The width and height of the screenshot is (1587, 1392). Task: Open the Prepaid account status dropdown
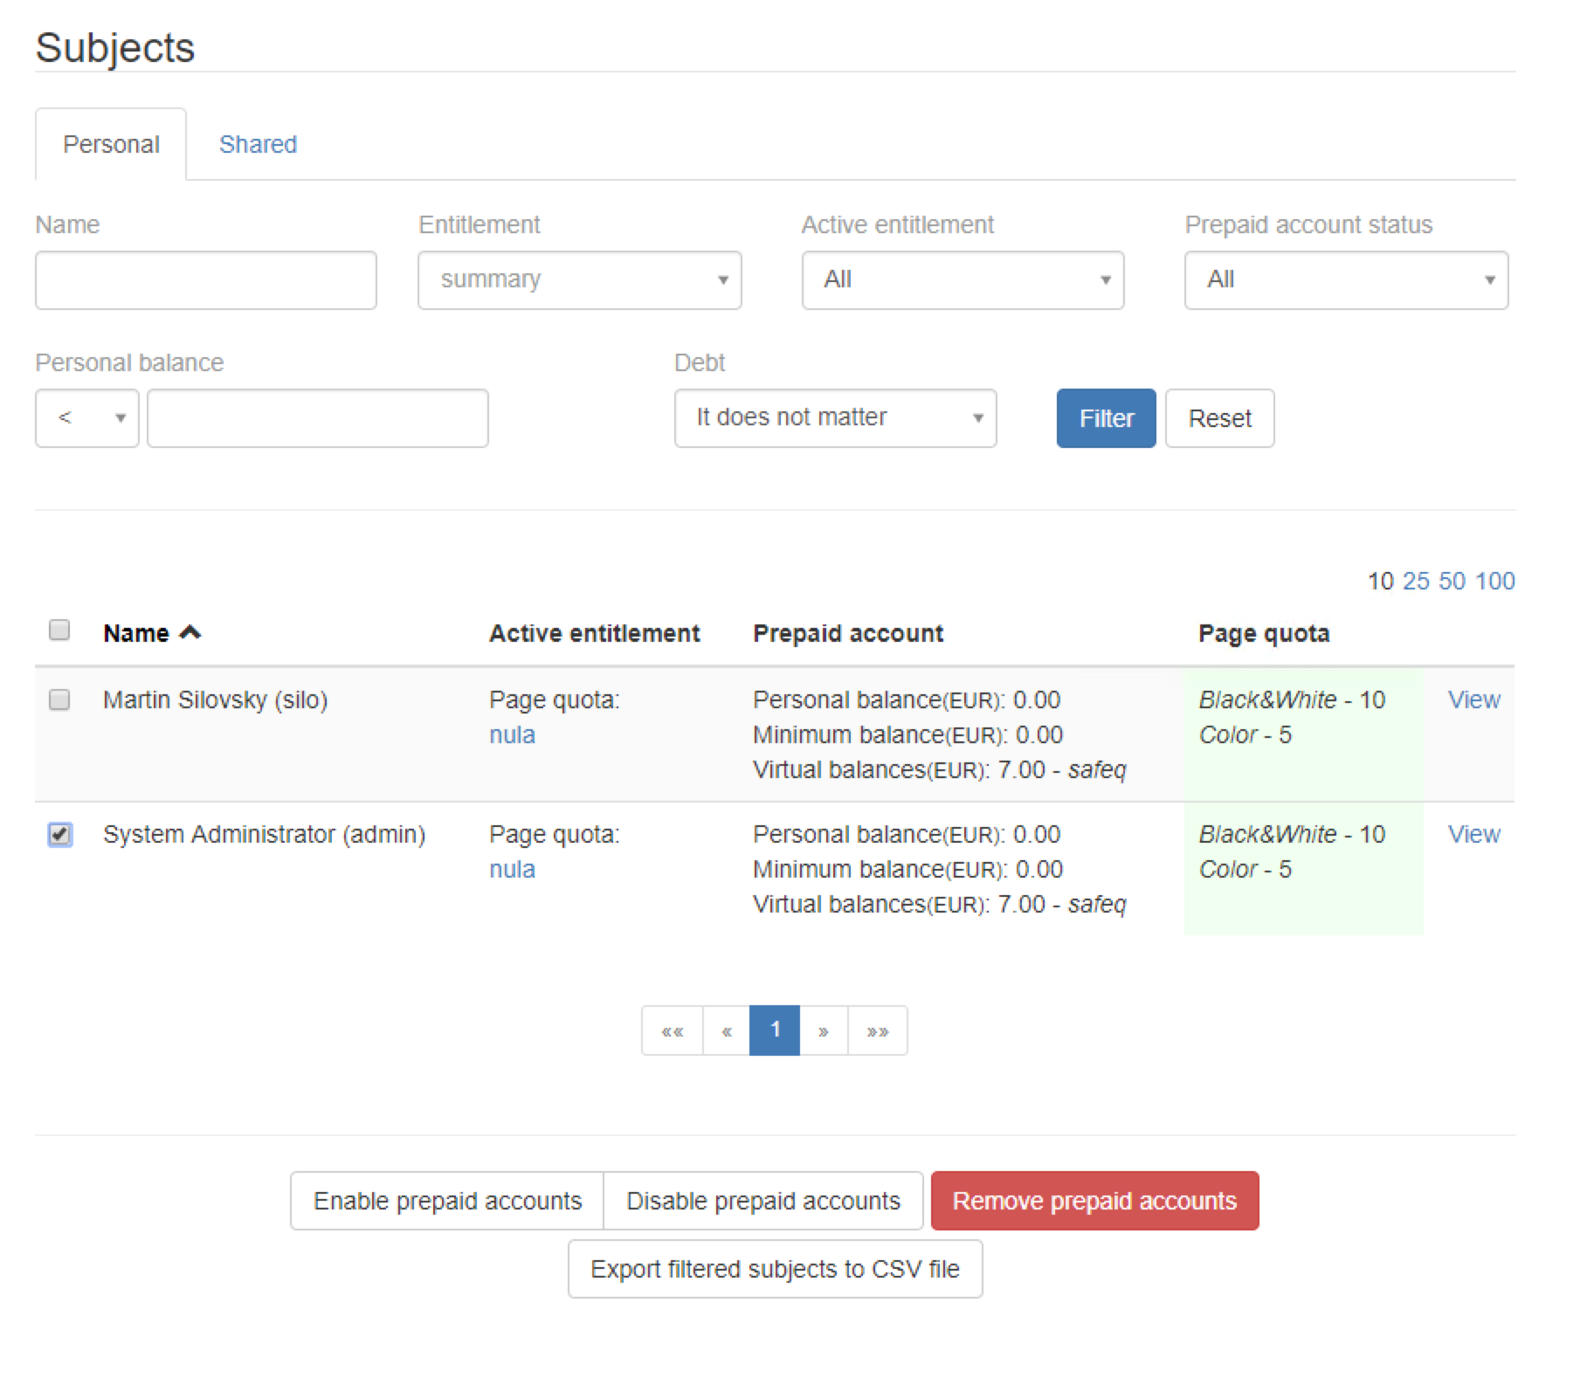(x=1345, y=280)
